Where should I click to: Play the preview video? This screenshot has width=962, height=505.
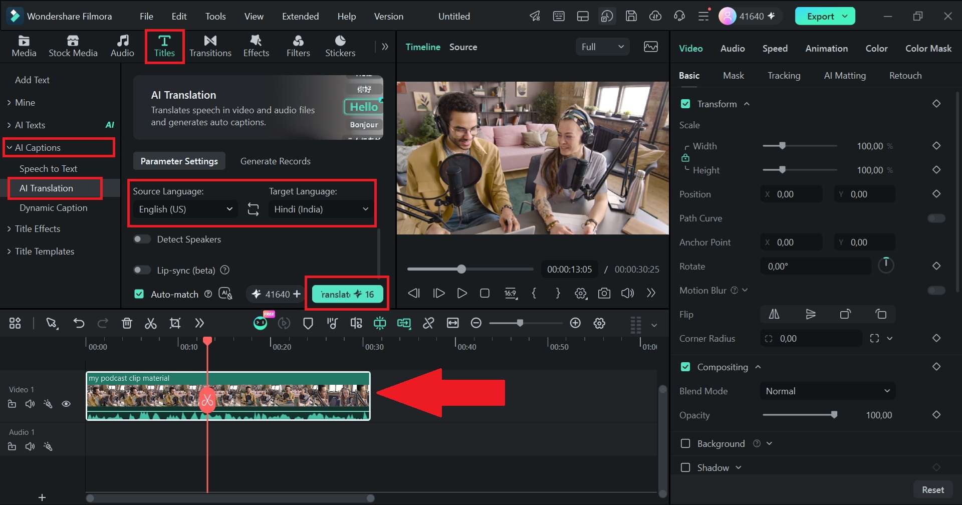coord(462,293)
